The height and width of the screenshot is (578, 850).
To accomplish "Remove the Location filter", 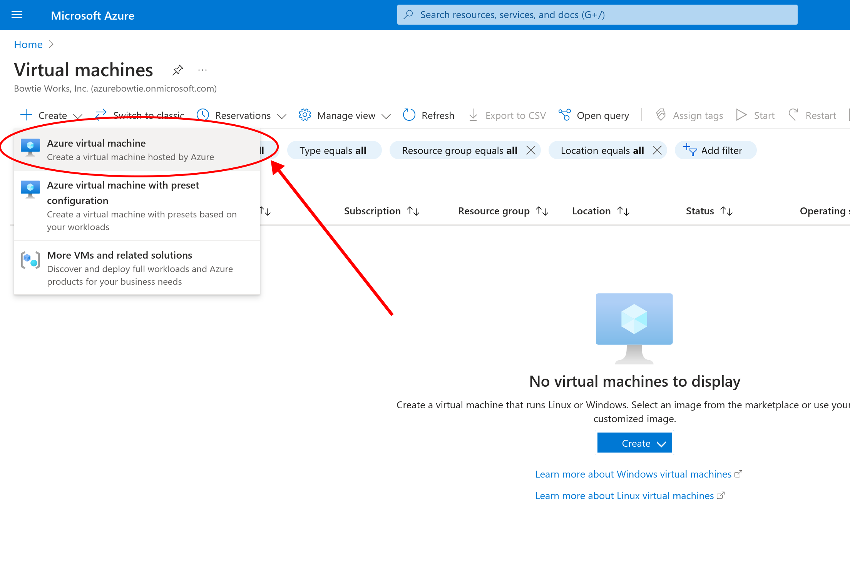I will tap(657, 150).
